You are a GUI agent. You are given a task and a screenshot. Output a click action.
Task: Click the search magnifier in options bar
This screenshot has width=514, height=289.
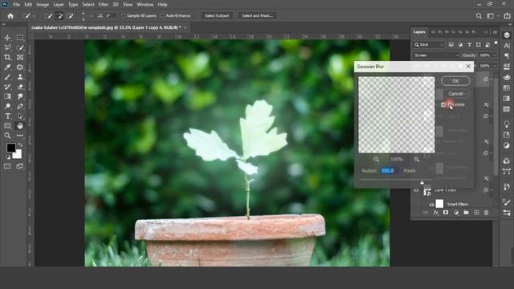(479, 16)
